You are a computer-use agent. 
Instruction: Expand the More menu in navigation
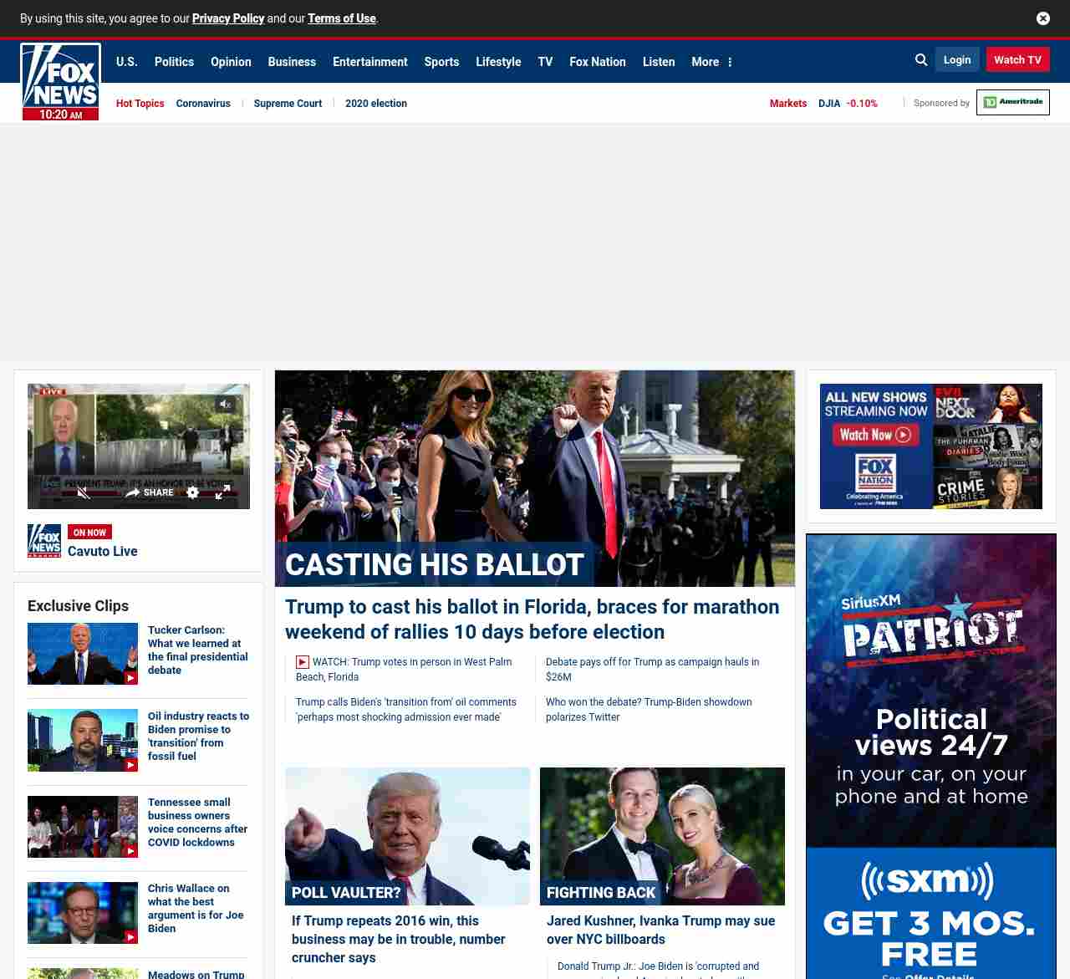click(x=711, y=62)
